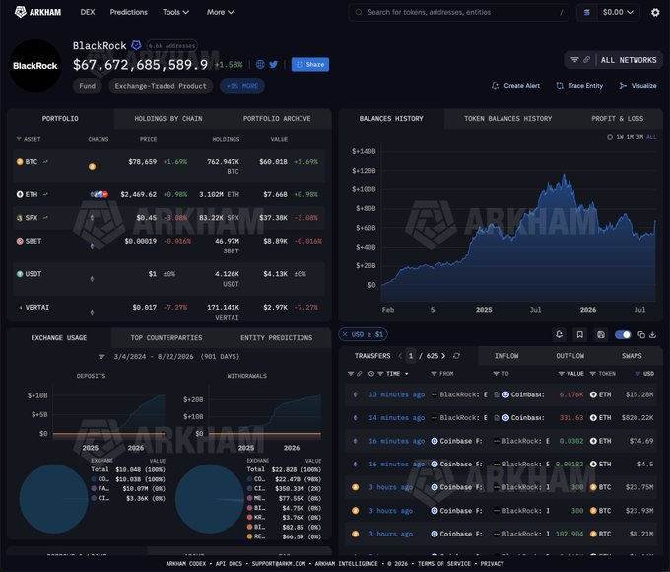Click the portfolio balance icon near $0.00

(x=587, y=12)
